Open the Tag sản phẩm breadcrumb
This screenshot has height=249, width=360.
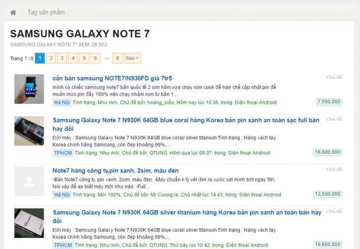pos(46,12)
